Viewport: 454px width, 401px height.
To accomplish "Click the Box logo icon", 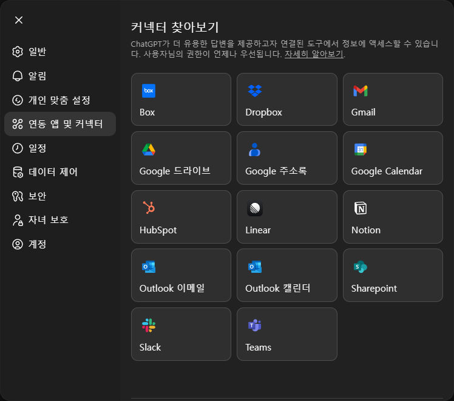I will point(149,91).
